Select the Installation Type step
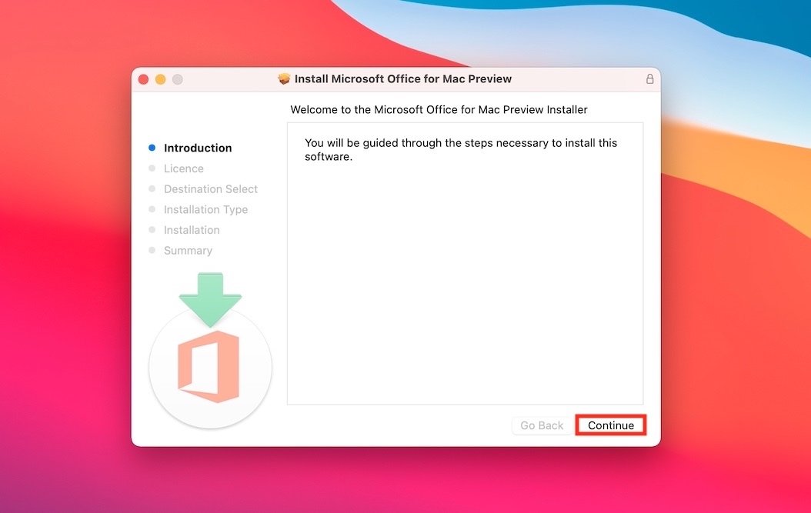This screenshot has height=513, width=811. coord(206,209)
